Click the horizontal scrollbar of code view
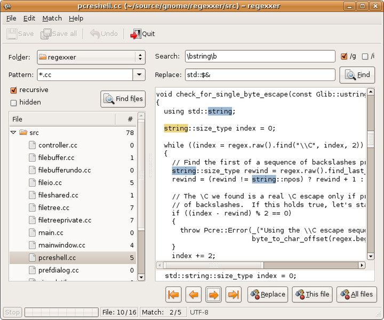This screenshot has height=320, width=384. point(261,265)
